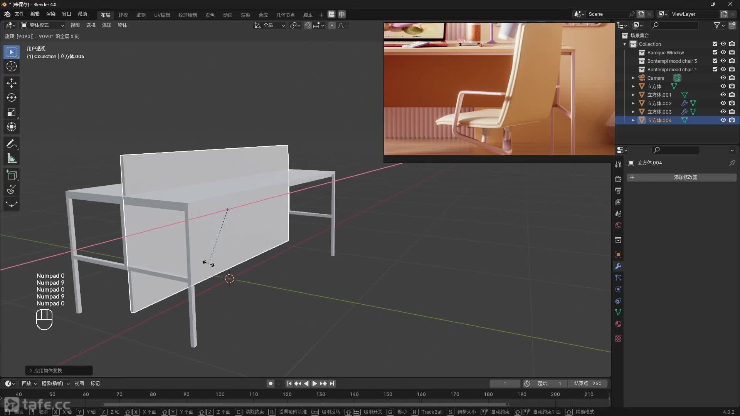
Task: Toggle timeline auto-keying record button
Action: pos(271,384)
